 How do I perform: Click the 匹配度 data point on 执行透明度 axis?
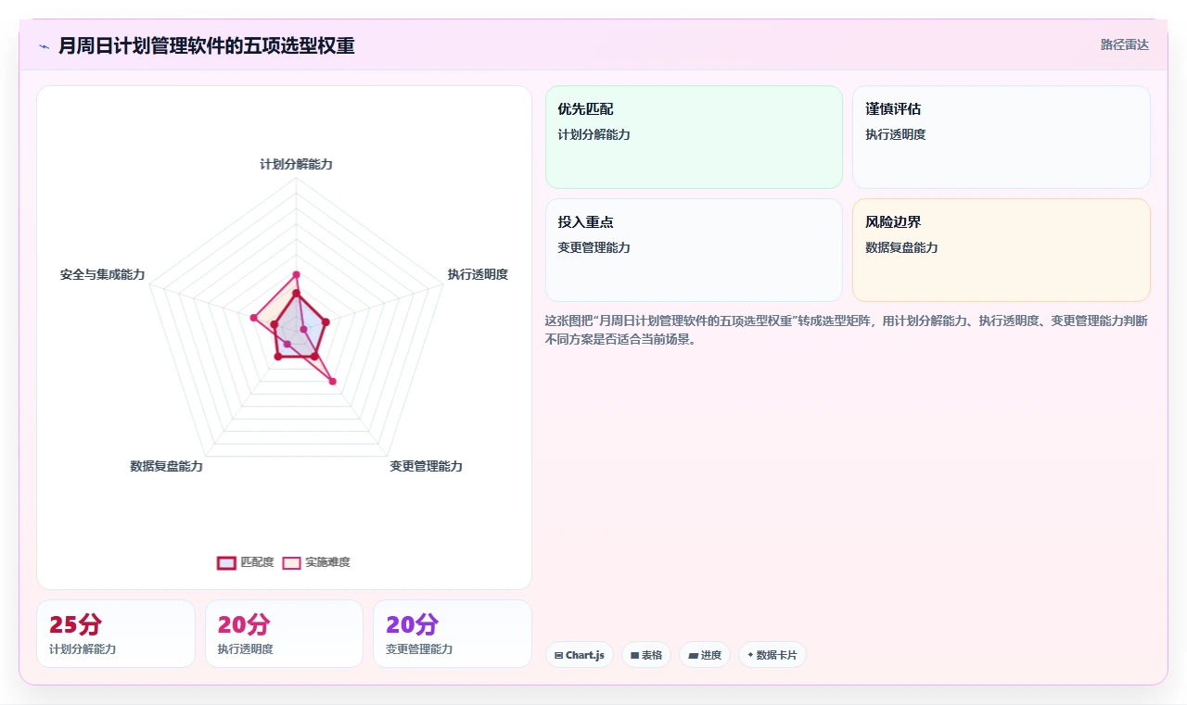(325, 322)
